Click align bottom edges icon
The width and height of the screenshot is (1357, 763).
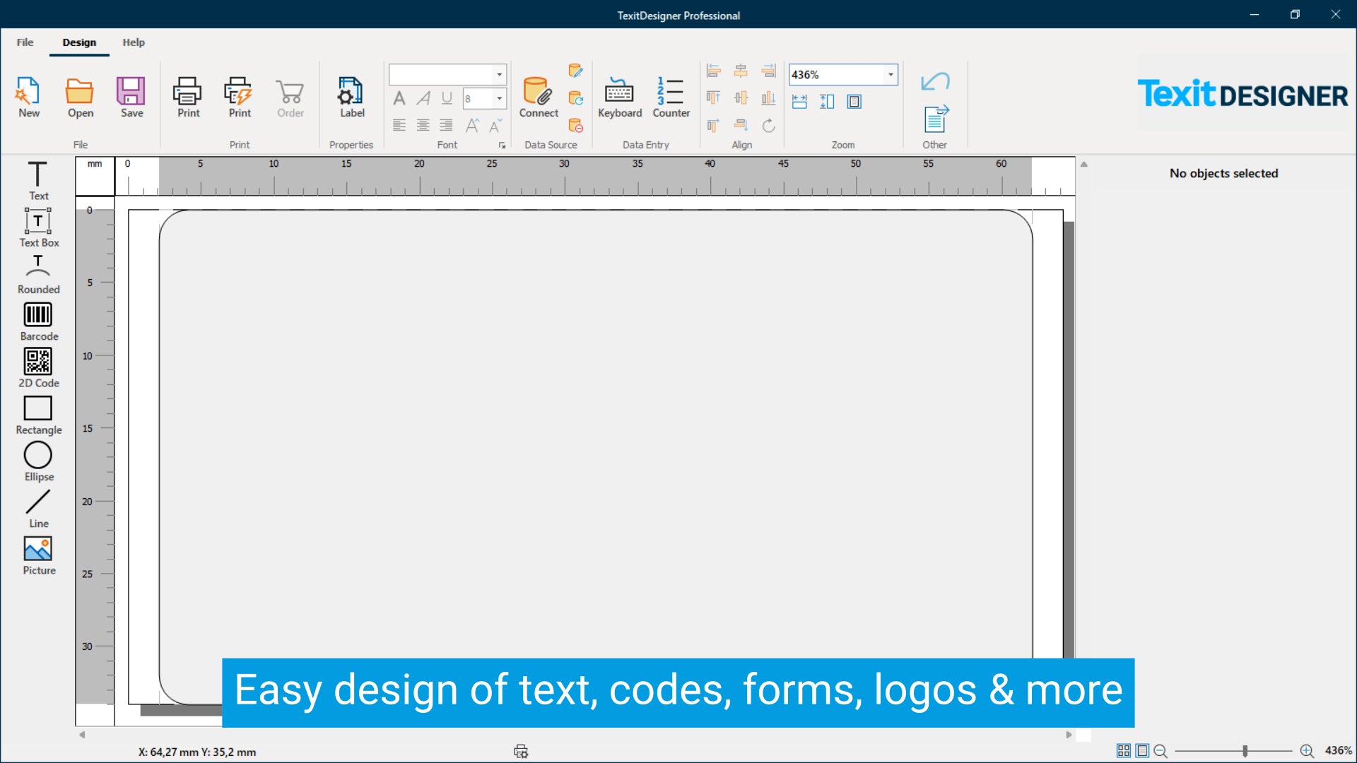[768, 97]
